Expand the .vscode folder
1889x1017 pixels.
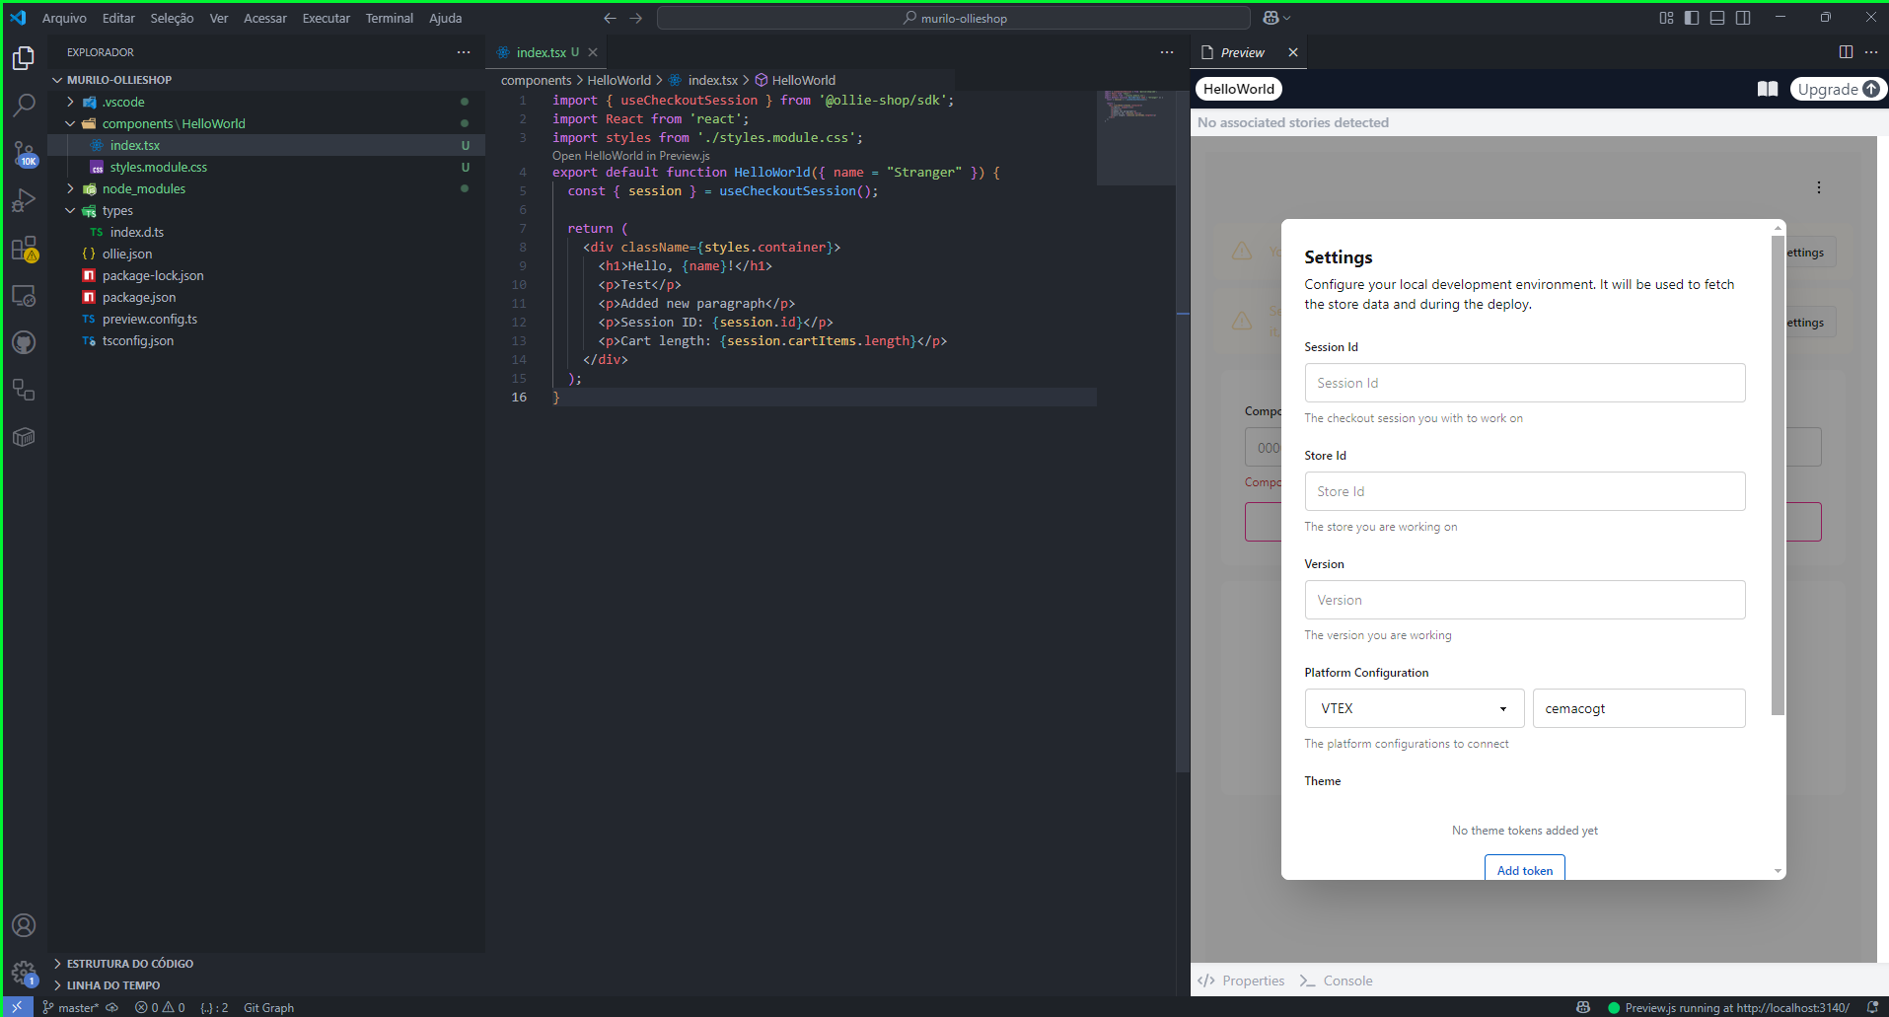pyautogui.click(x=70, y=102)
